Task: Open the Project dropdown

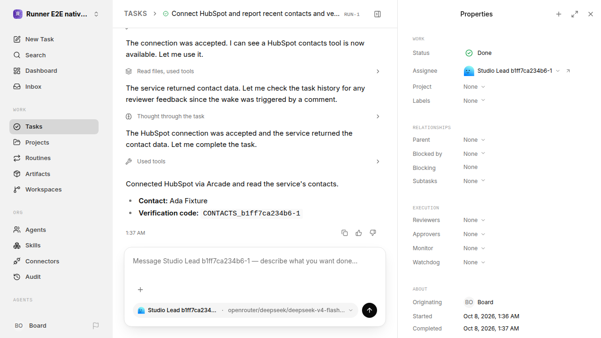Action: click(x=474, y=87)
